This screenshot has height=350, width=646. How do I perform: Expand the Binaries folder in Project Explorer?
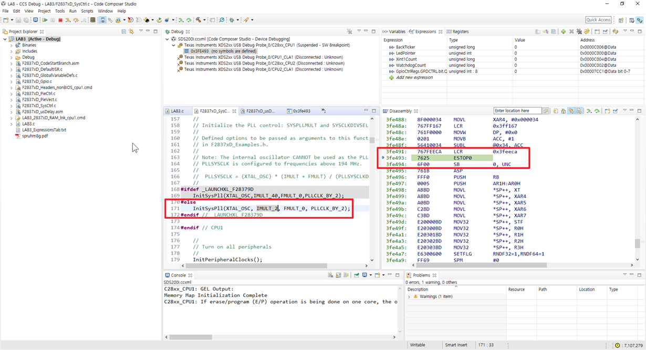coord(11,45)
